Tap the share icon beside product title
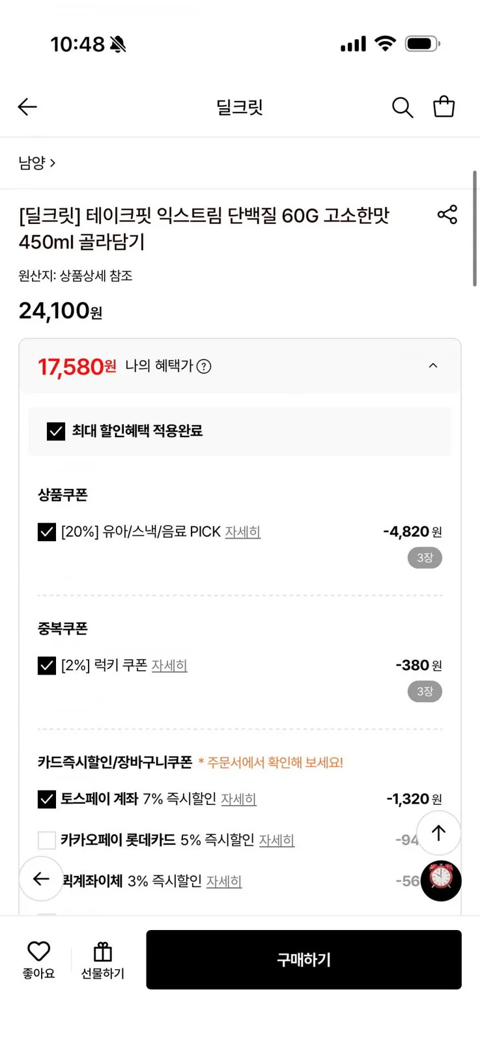This screenshot has width=480, height=1042. [x=447, y=215]
